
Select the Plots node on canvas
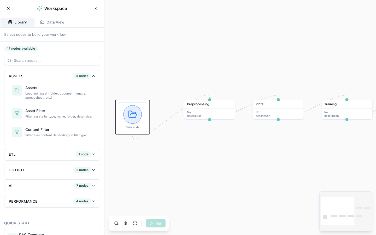pos(278,110)
